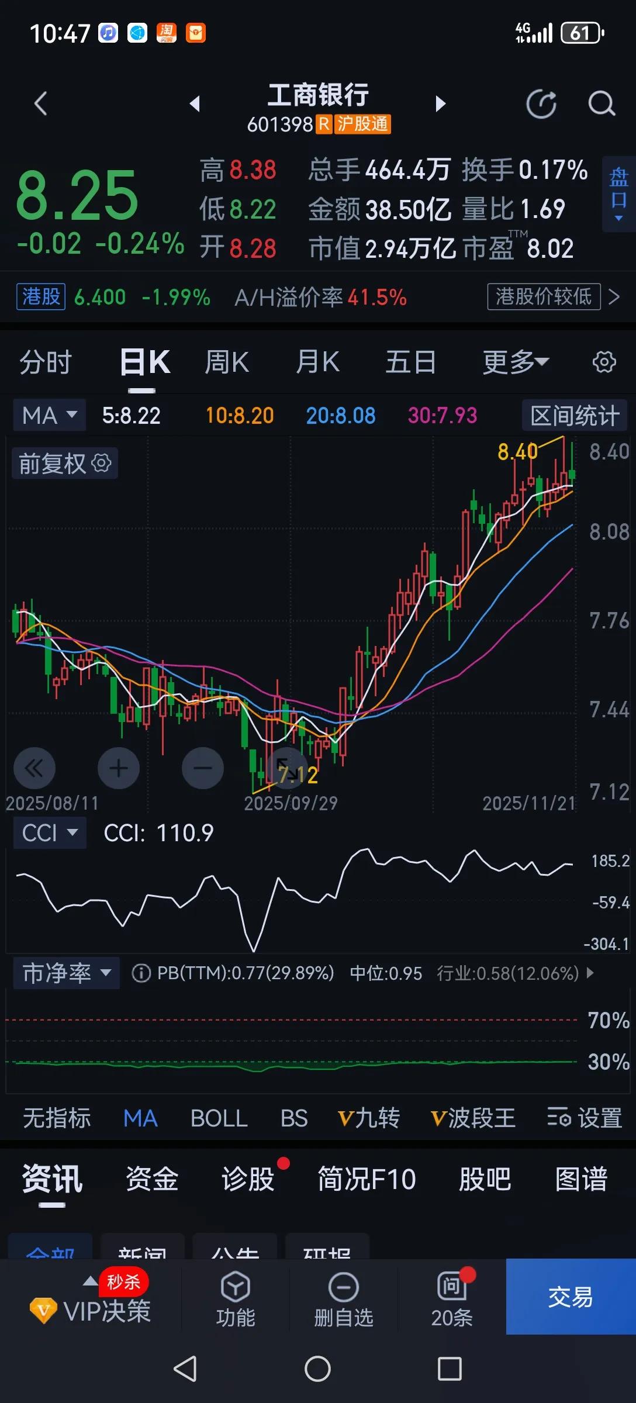Select MA overlay option in bottom row
Viewport: 636px width, 1403px height.
140,1118
